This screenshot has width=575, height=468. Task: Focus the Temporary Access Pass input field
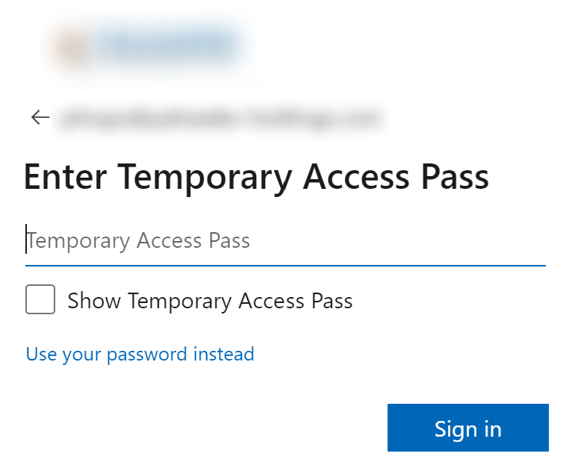[285, 241]
